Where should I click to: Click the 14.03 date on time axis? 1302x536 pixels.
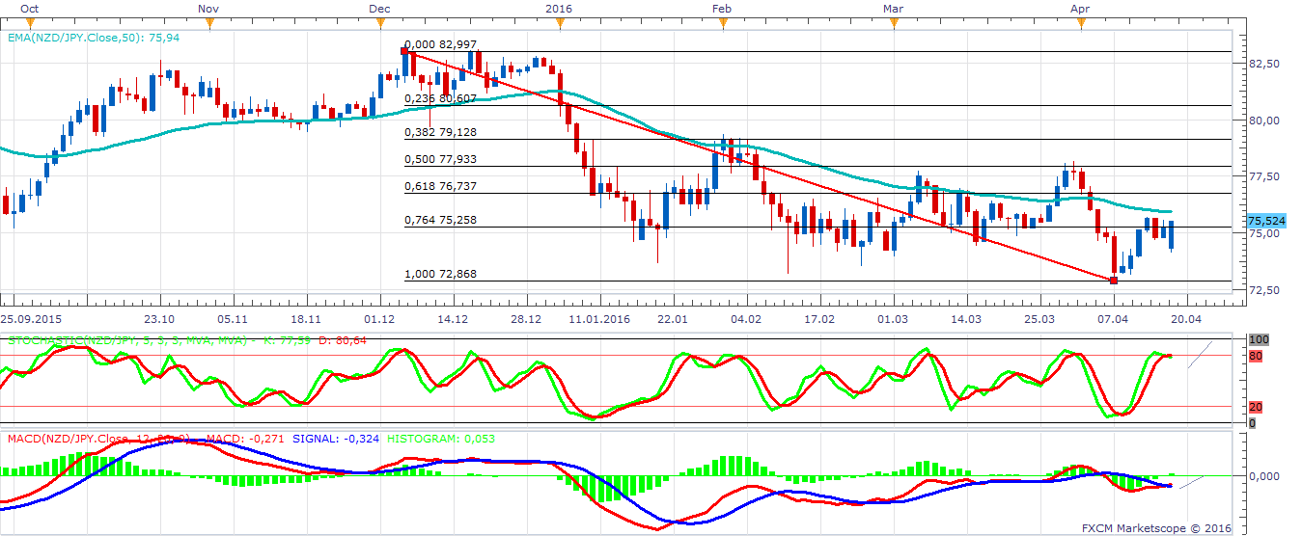[x=965, y=318]
